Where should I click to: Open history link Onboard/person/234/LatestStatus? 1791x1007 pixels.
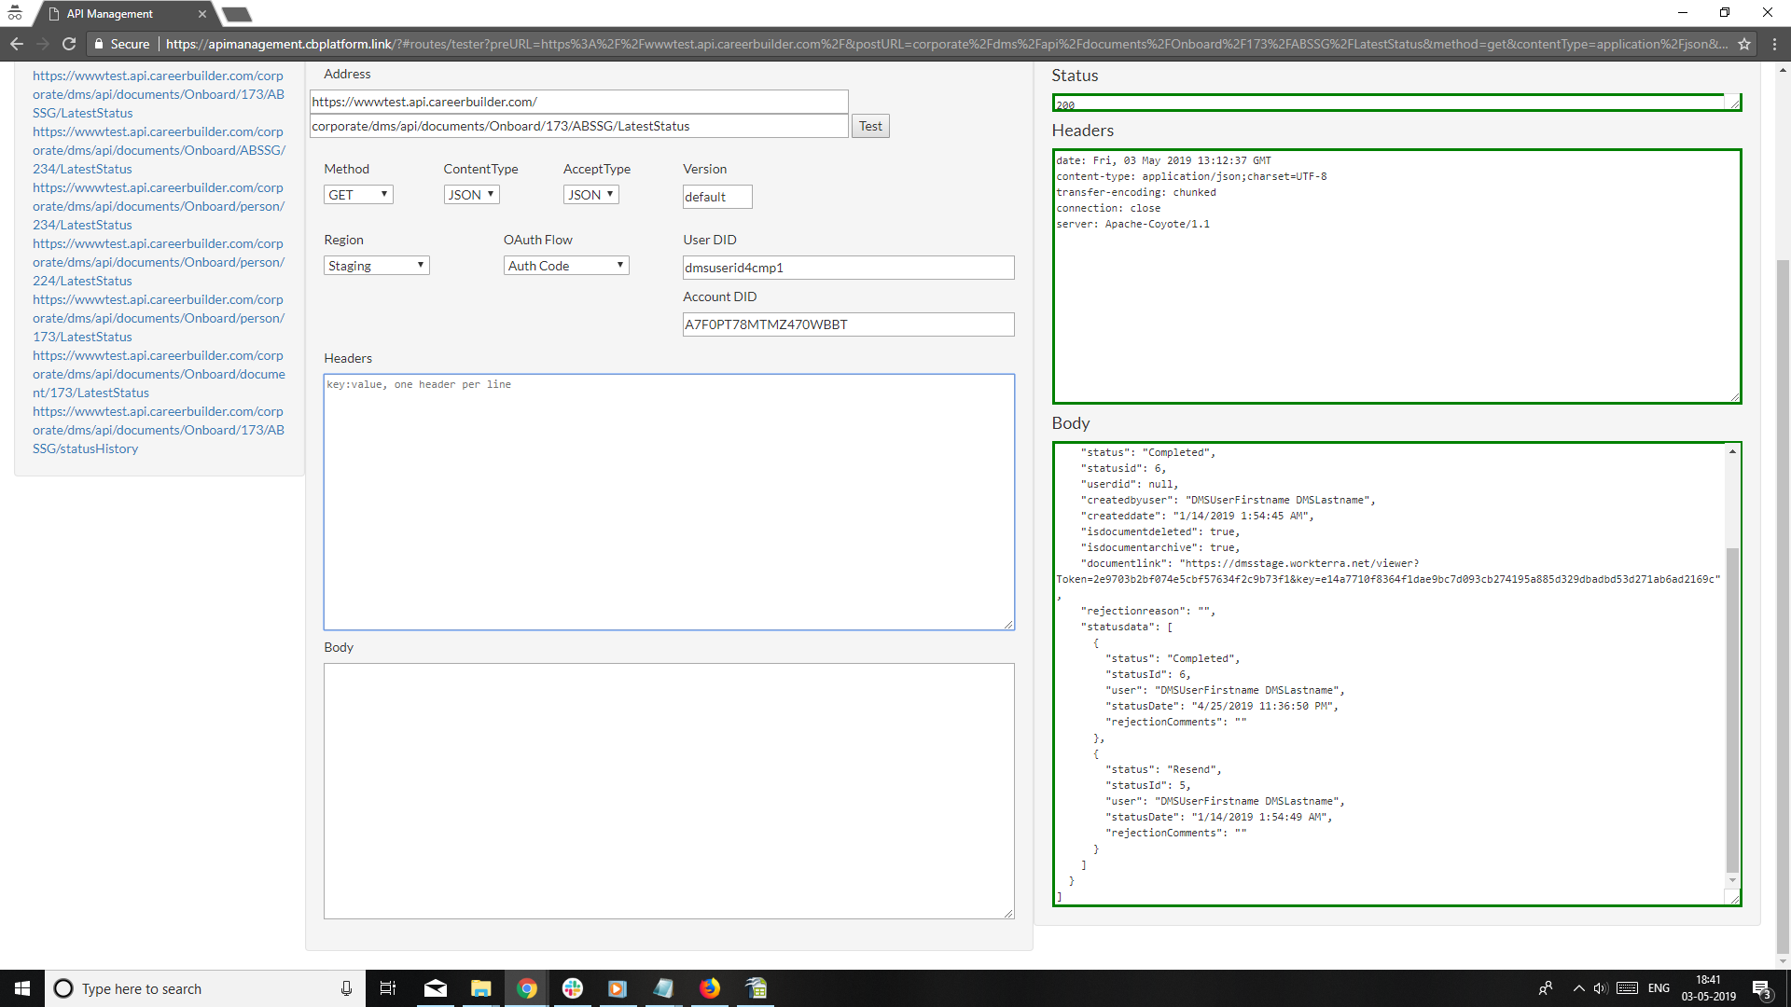click(159, 206)
